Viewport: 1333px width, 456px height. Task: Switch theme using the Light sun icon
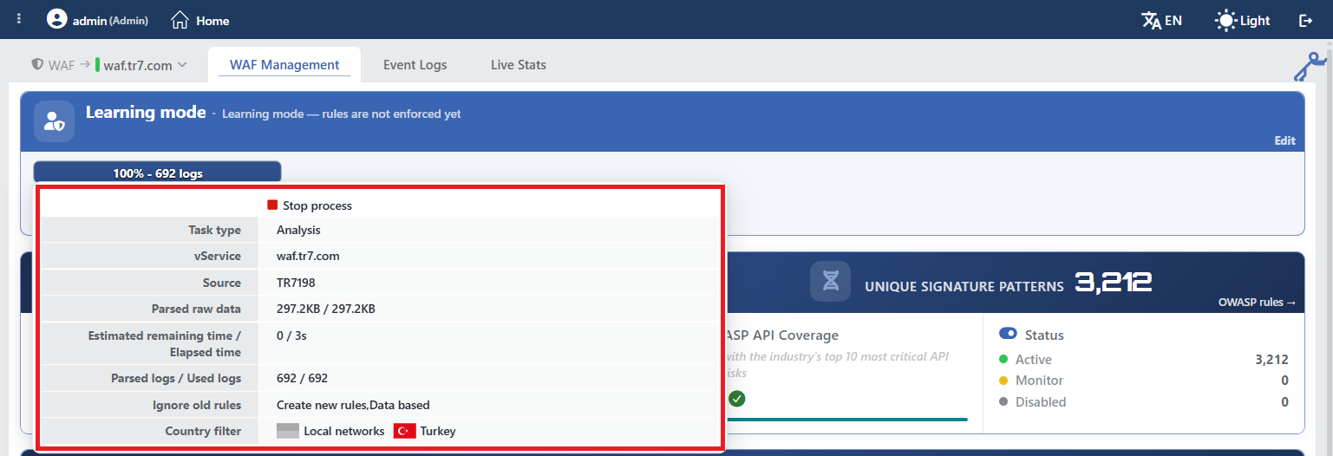point(1225,20)
